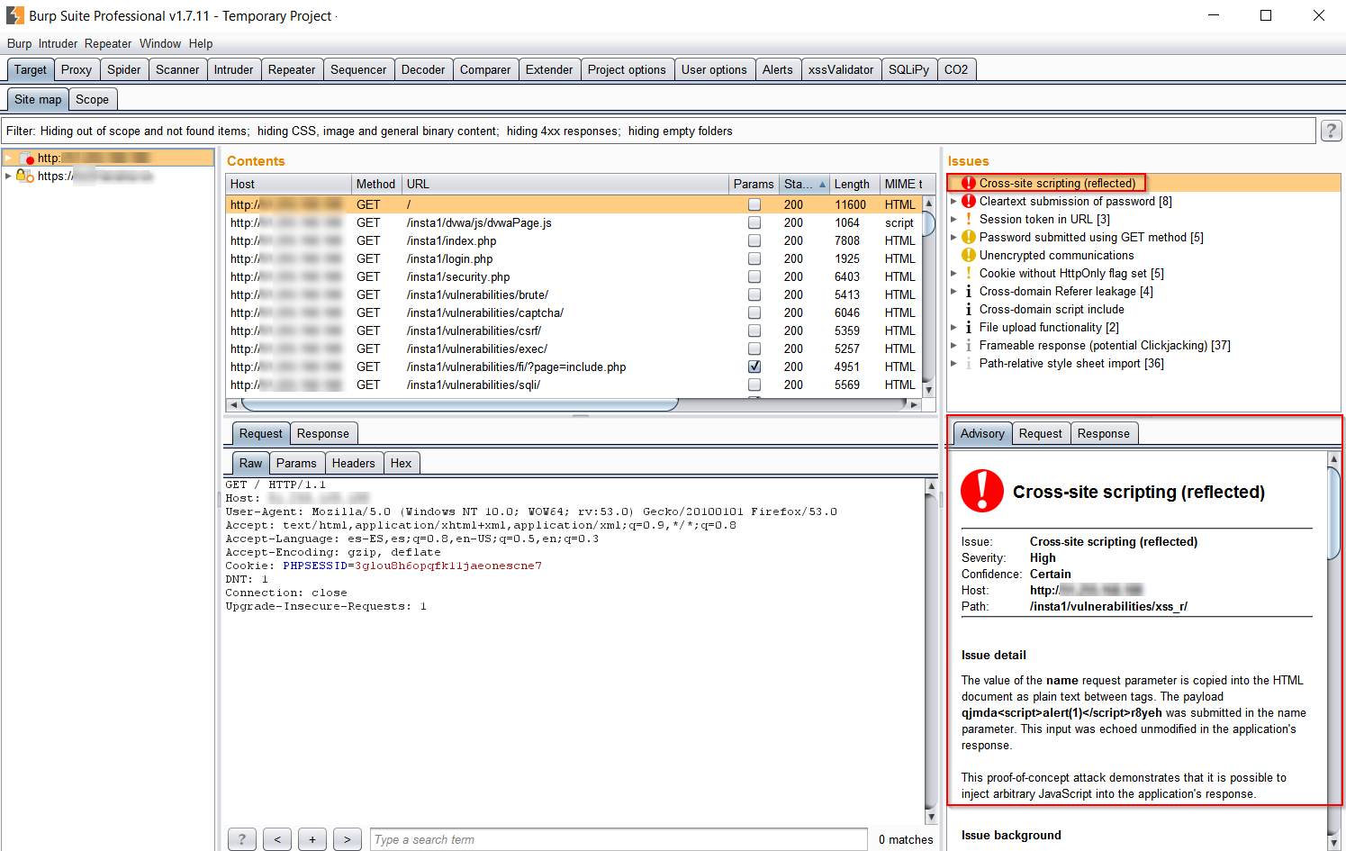Click the Cleartext submission of password issue icon
The width and height of the screenshot is (1346, 851).
969,201
